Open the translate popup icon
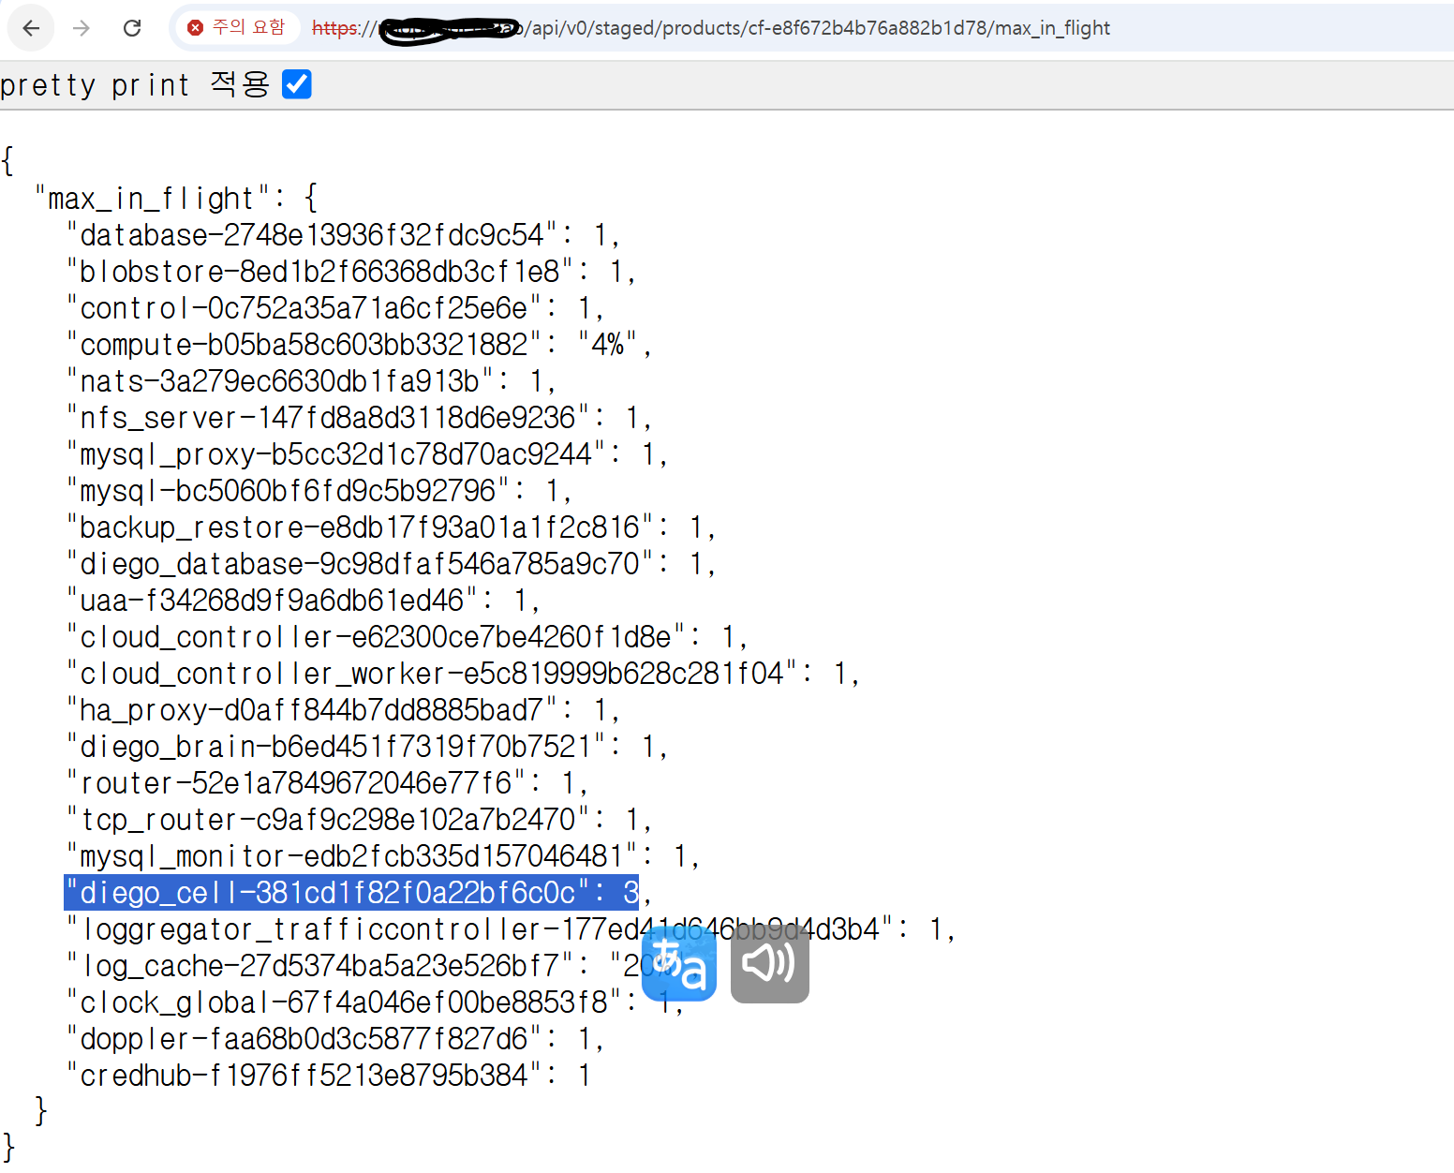Screen dimensions: 1454x1173 pos(679,964)
